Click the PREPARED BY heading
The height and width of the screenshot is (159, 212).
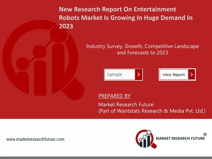114,96
